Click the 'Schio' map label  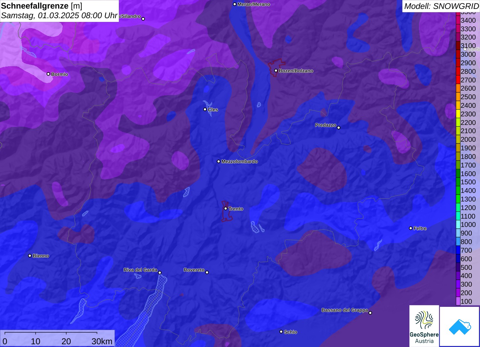290,332
